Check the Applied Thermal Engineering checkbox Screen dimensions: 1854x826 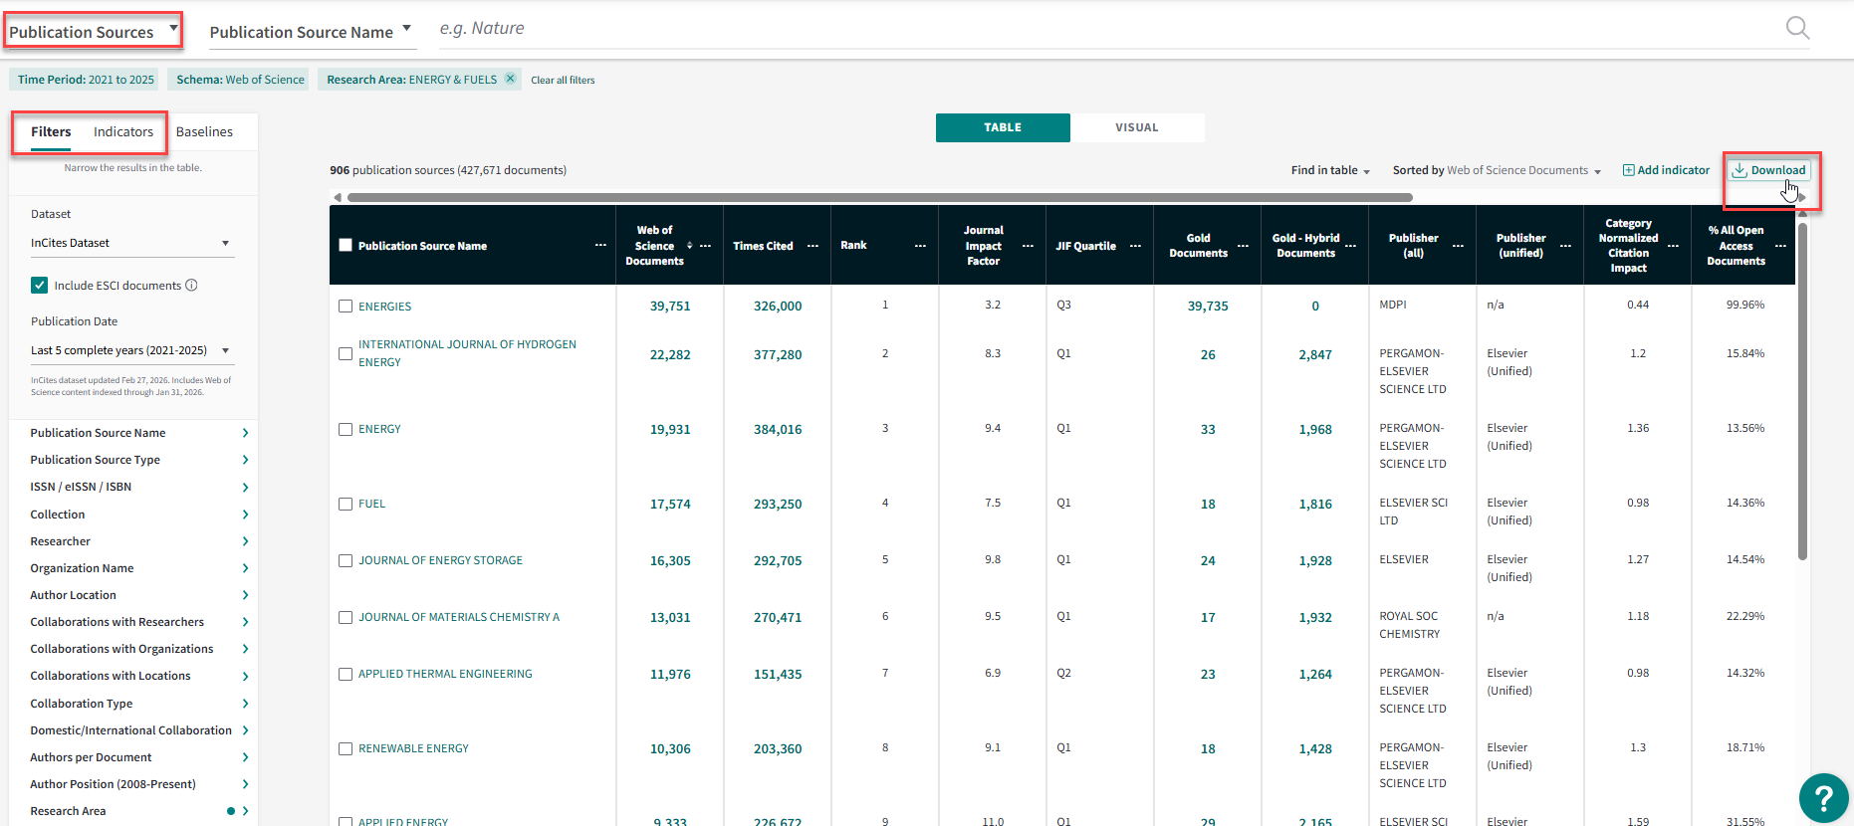click(x=346, y=674)
